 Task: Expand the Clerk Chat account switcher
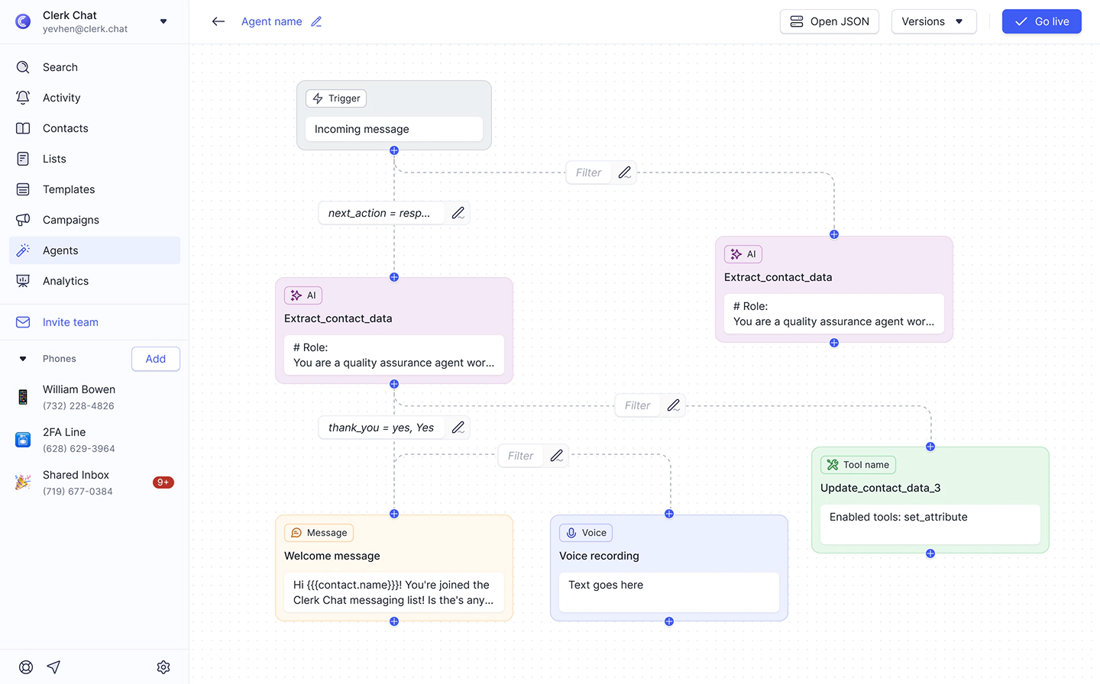[x=163, y=21]
